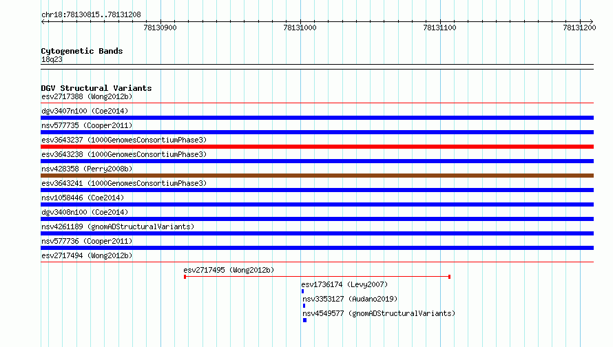Click the nsv577735 (Cooper2011) variant label

tap(87, 125)
